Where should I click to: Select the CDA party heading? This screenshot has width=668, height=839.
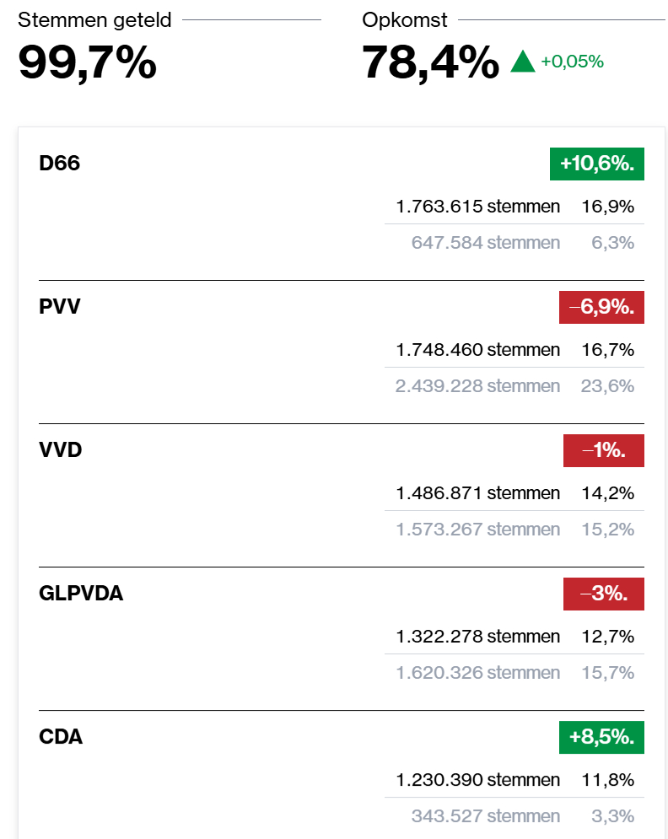click(61, 737)
